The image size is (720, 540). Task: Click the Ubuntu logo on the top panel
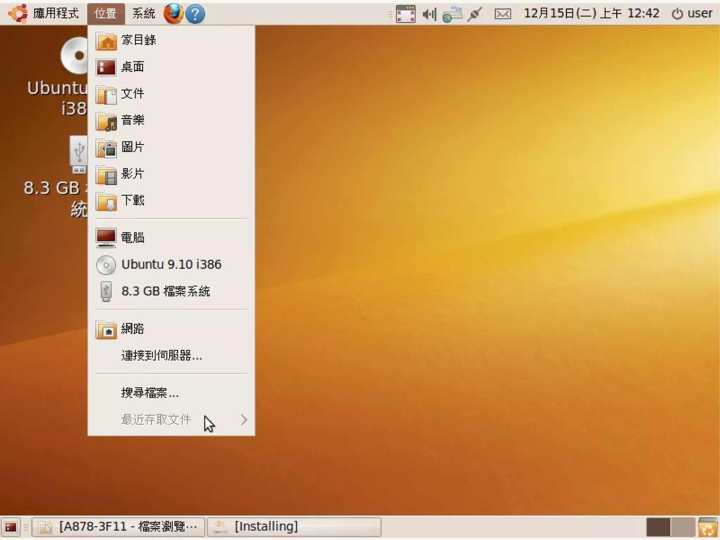(x=18, y=14)
